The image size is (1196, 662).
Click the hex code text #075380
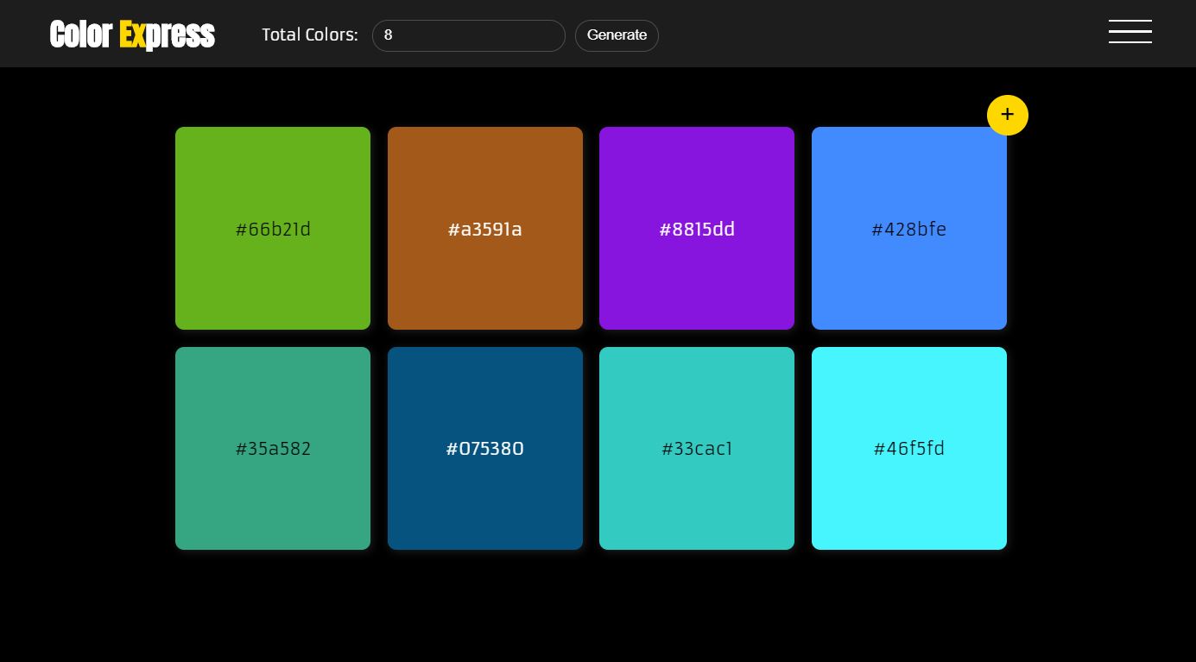tap(485, 449)
